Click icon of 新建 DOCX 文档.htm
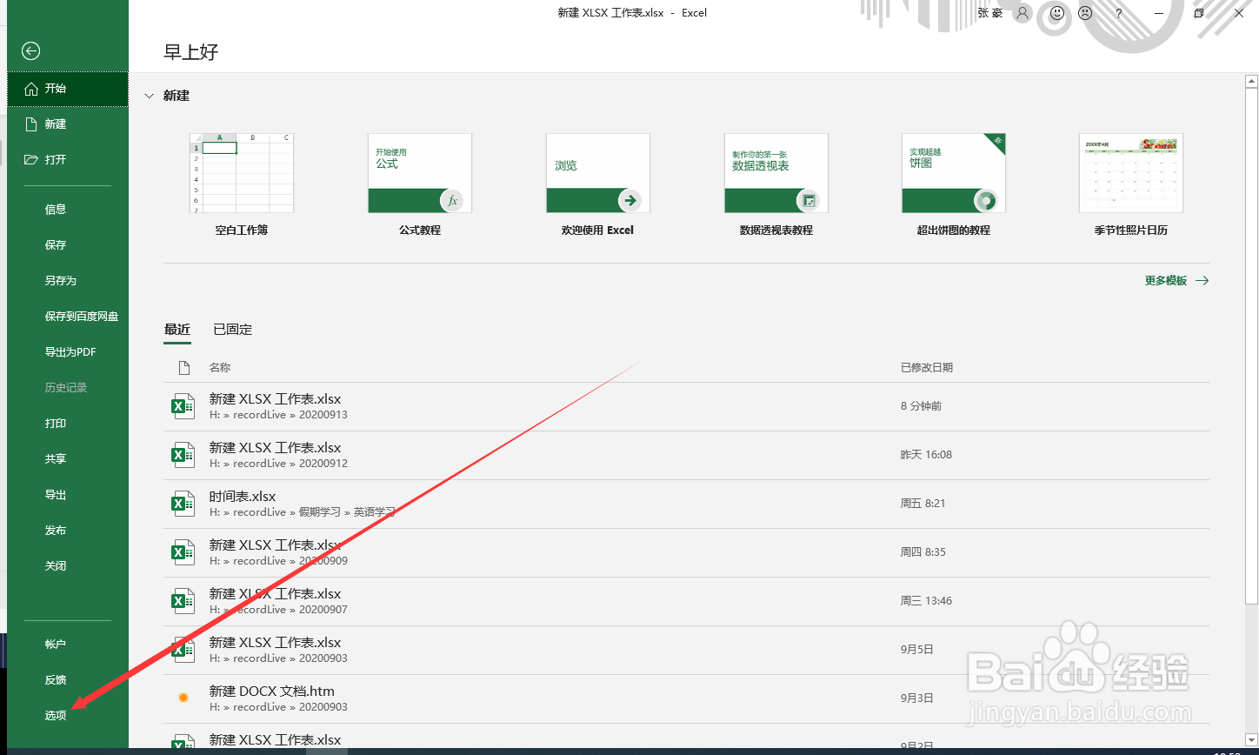1259x755 pixels. click(x=183, y=698)
